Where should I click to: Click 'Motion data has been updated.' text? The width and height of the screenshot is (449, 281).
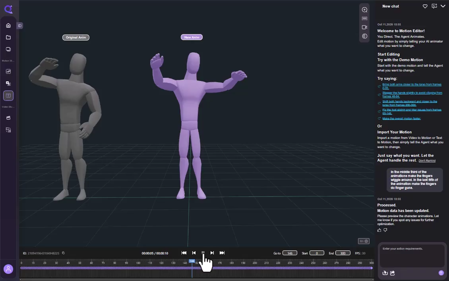[x=403, y=211]
